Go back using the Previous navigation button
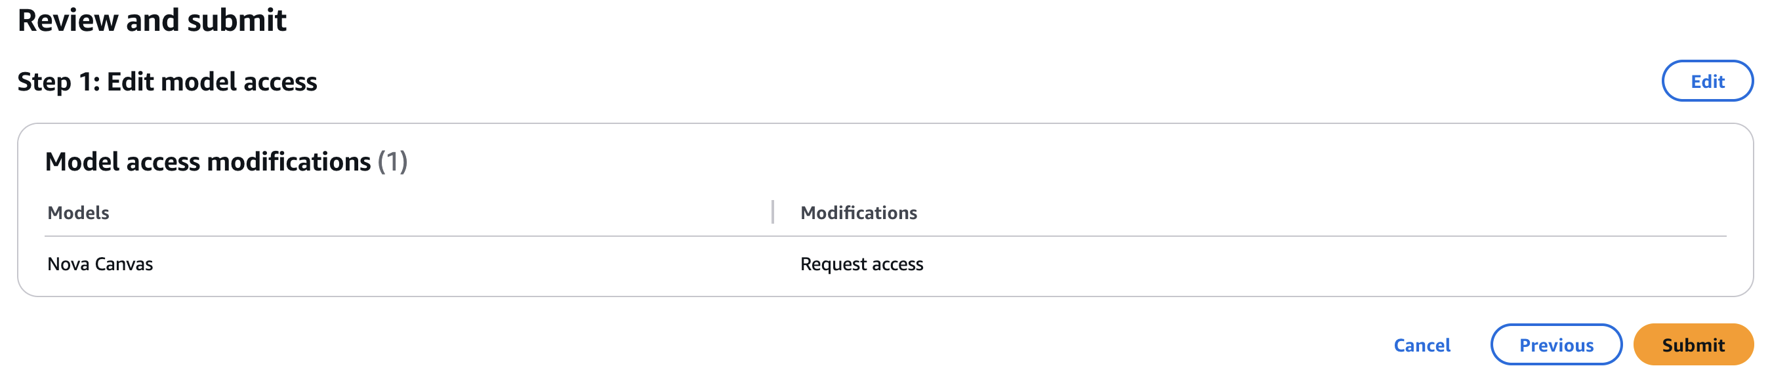1770x387 pixels. coord(1556,344)
